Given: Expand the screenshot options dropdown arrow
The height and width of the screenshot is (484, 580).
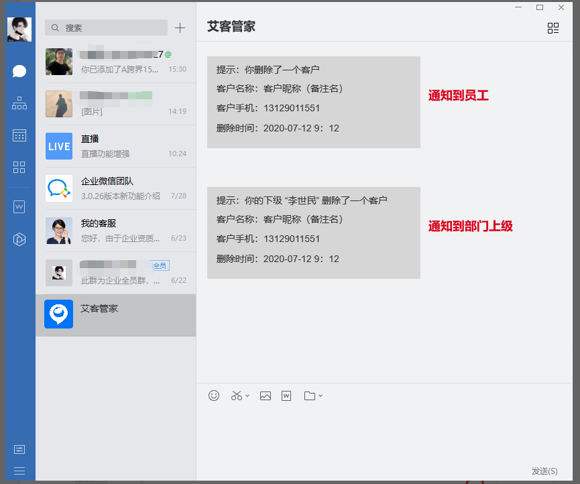Looking at the screenshot, I should [247, 396].
